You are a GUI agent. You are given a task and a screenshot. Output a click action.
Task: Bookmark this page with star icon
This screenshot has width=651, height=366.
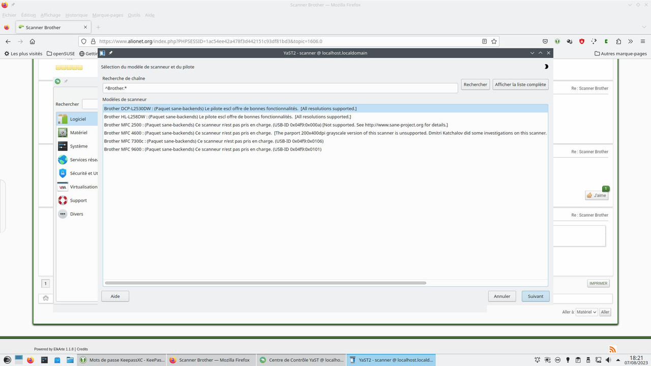pos(494,41)
